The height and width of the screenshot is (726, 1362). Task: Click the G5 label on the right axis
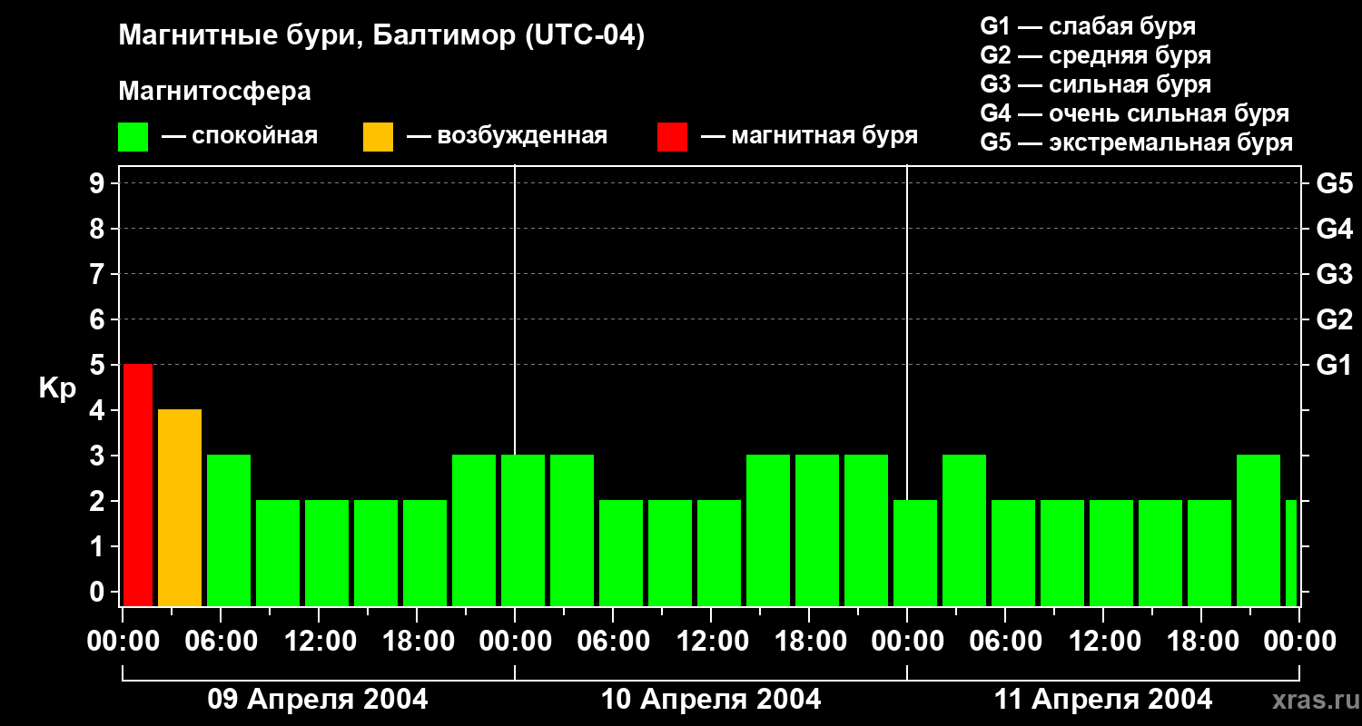[x=1334, y=183]
